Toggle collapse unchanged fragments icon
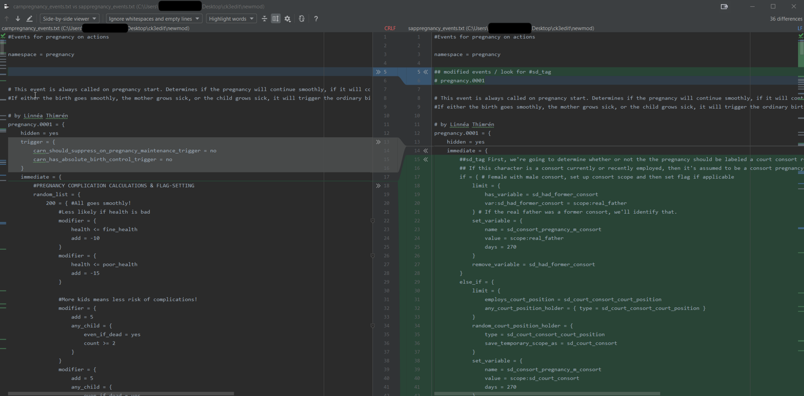Screen dimensions: 804x396 [x=264, y=18]
